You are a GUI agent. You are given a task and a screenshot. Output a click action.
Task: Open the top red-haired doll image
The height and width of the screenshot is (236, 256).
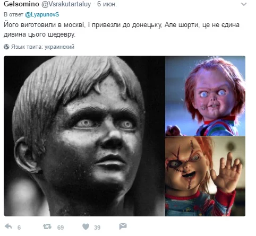[206, 95]
